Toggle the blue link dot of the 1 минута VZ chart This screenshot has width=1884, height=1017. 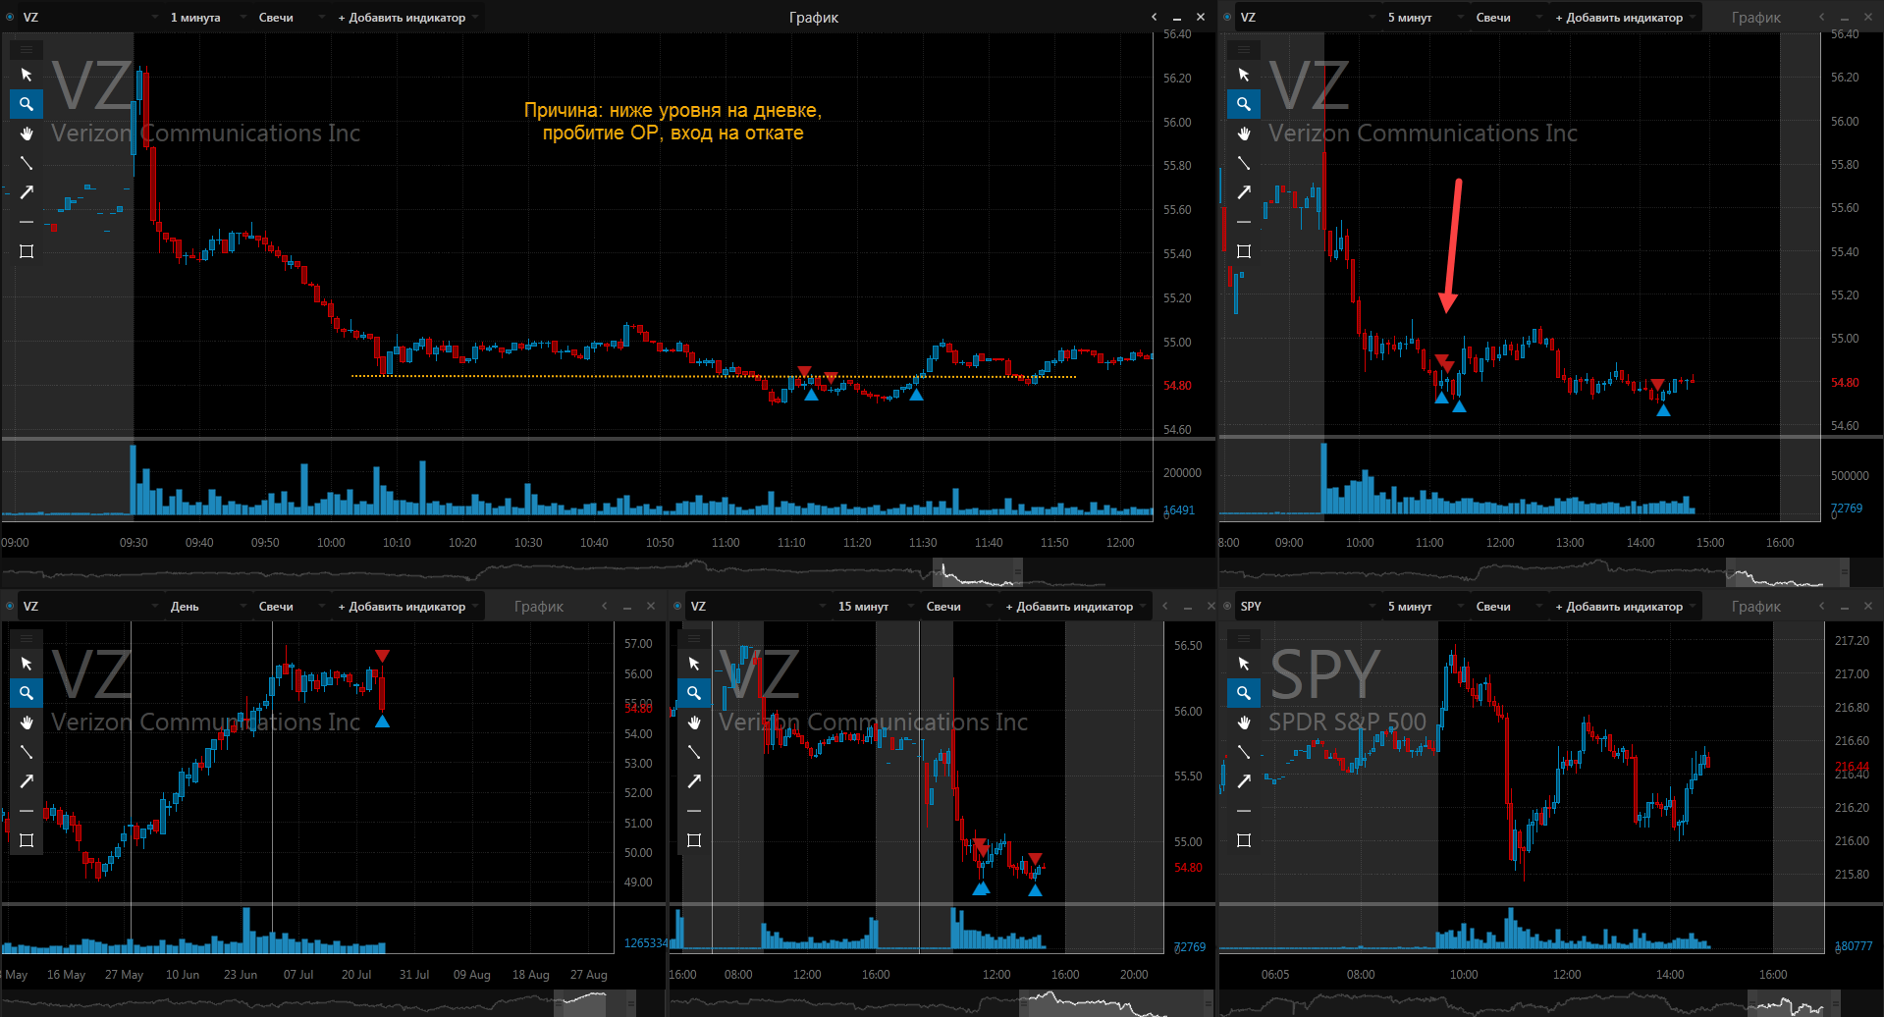pyautogui.click(x=10, y=18)
